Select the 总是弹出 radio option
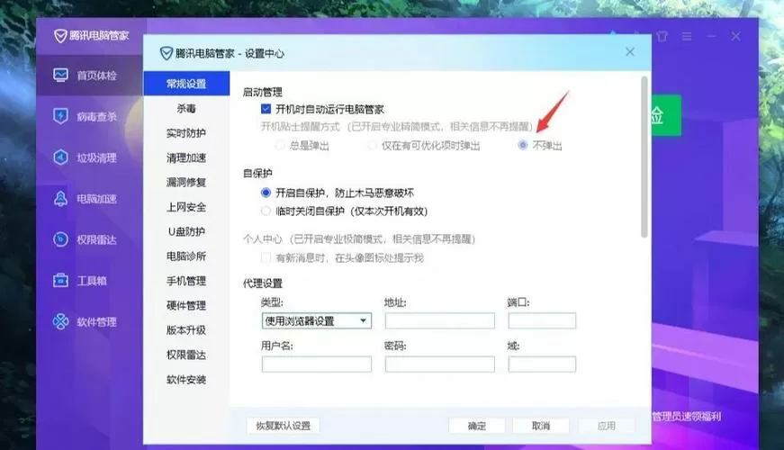Screen dimensions: 784x450 pyautogui.click(x=280, y=146)
